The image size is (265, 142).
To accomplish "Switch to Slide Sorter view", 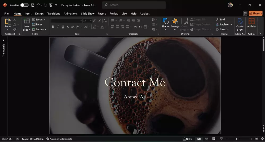I will point(206,139).
